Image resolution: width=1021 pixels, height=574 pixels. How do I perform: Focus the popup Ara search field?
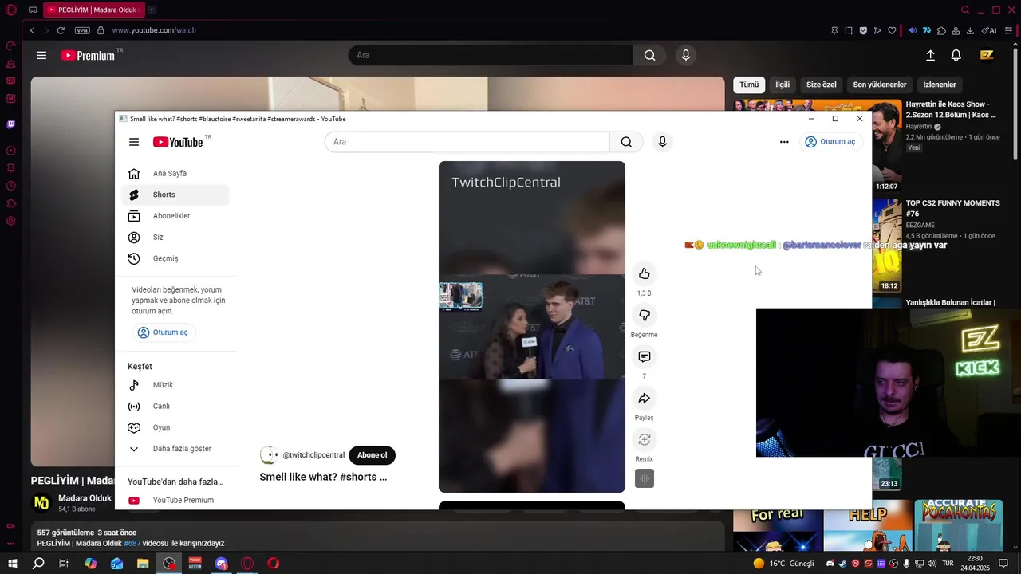467,142
